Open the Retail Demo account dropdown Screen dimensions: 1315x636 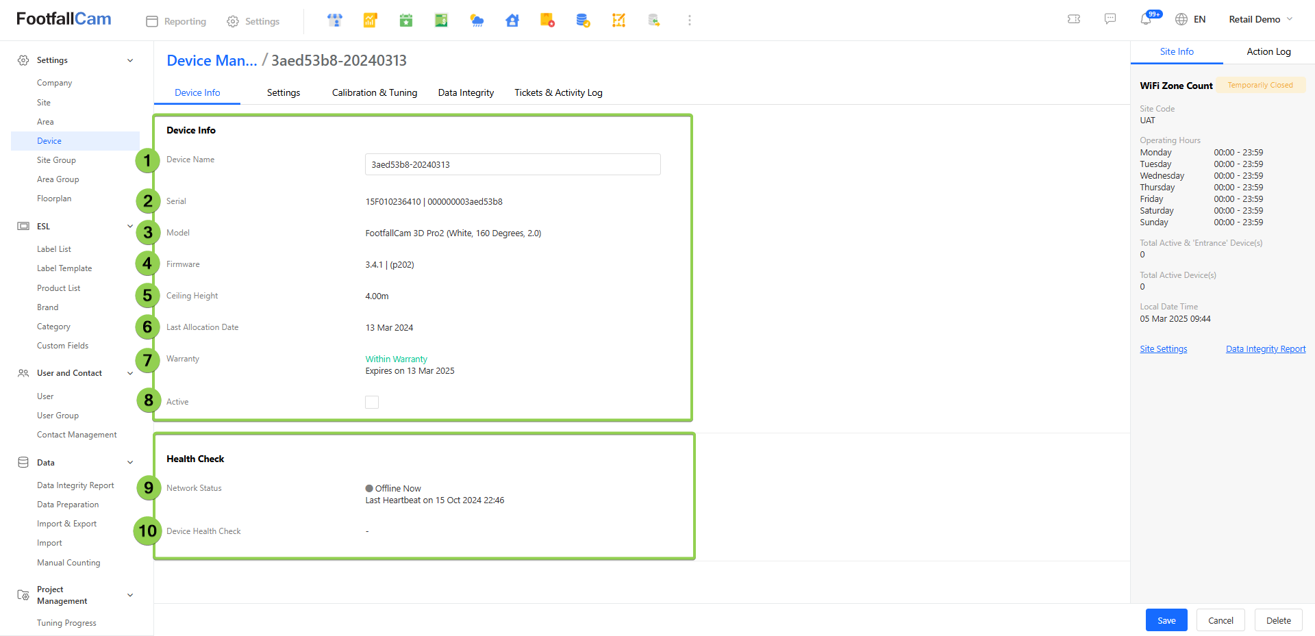tap(1261, 19)
